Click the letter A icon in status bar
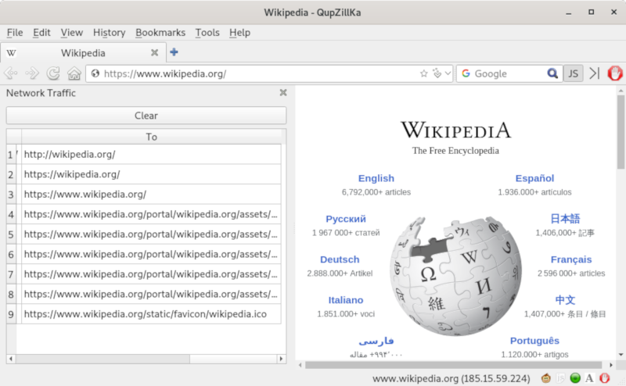 (x=589, y=378)
